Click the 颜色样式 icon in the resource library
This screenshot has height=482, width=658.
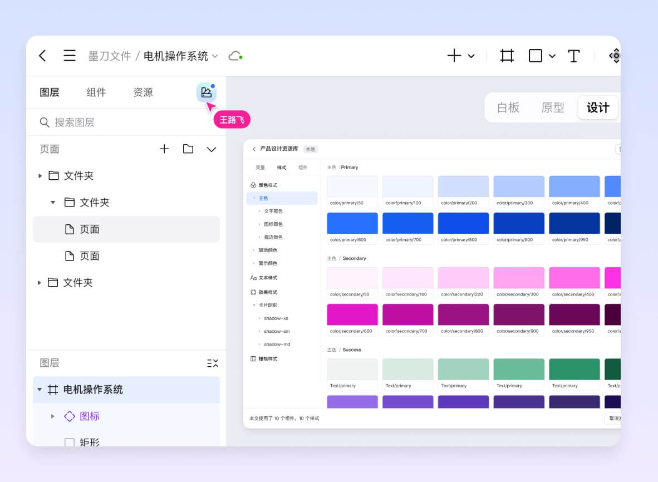tap(254, 184)
